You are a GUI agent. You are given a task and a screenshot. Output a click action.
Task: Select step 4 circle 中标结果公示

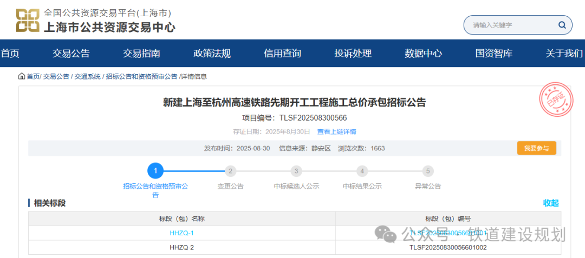coord(362,171)
